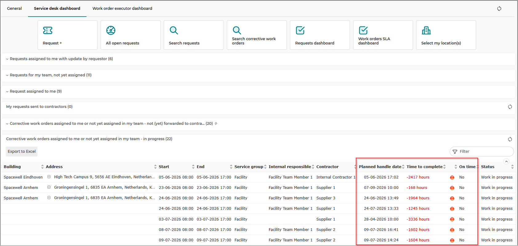Expand the Groningensingel address, 23-06-2026 row
The width and height of the screenshot is (518, 246).
tap(49, 187)
